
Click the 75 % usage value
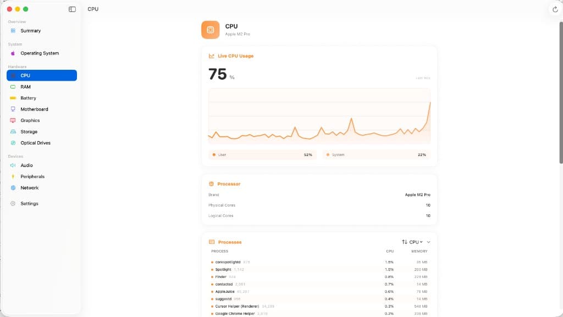222,74
